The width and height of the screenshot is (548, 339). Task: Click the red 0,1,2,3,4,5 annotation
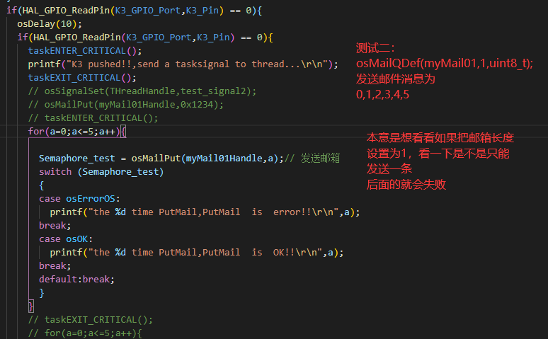pos(383,94)
